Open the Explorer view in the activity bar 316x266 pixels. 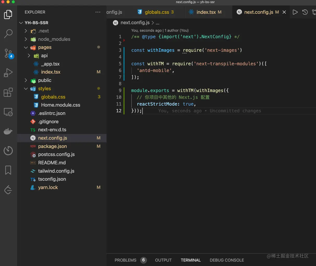tap(8, 15)
